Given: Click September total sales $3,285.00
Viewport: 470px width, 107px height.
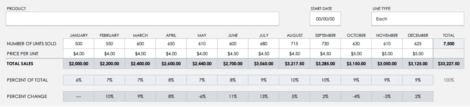Looking at the screenshot, I should point(325,64).
